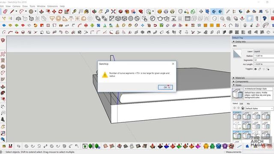Select the Line pencil tool

12,12
